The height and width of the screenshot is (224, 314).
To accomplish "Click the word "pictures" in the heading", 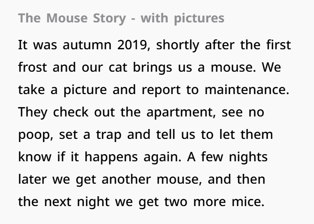I will (199, 19).
